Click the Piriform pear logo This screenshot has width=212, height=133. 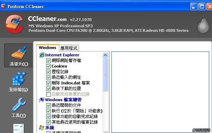pyautogui.click(x=203, y=24)
